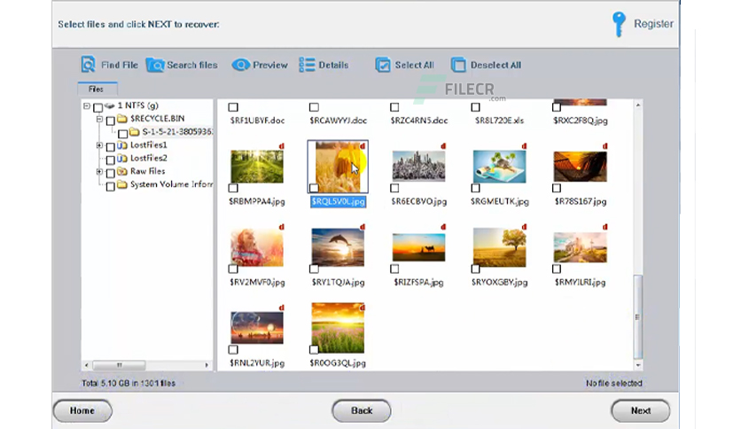Click the LostFiles1 folder icon
This screenshot has height=429, width=741.
(122, 145)
